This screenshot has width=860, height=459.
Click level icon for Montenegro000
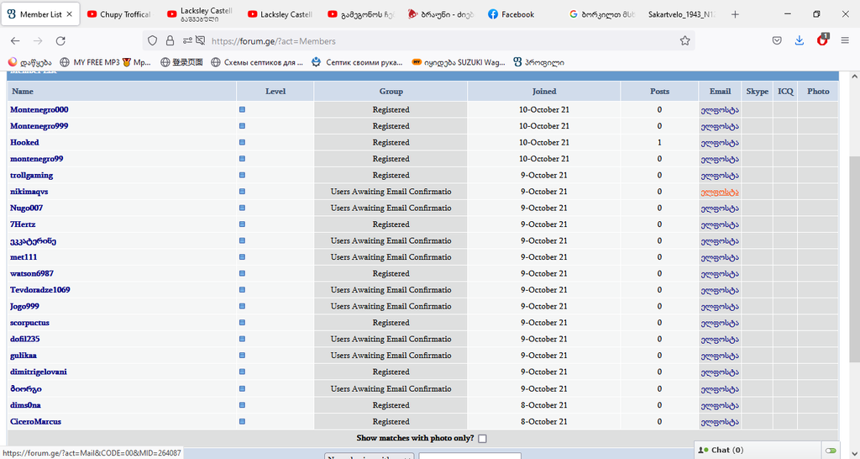242,110
